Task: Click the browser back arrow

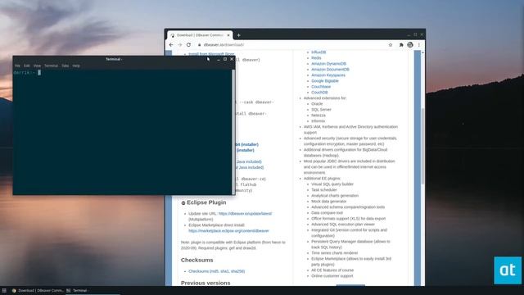Action: [171, 45]
